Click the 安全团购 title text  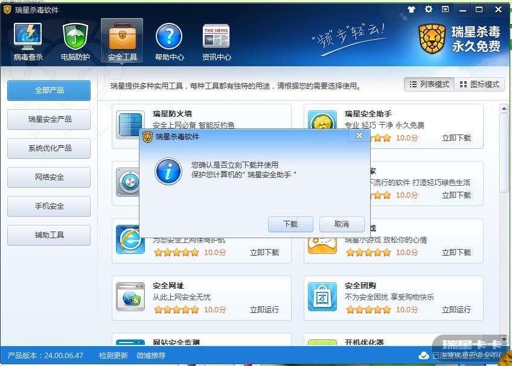pos(360,286)
